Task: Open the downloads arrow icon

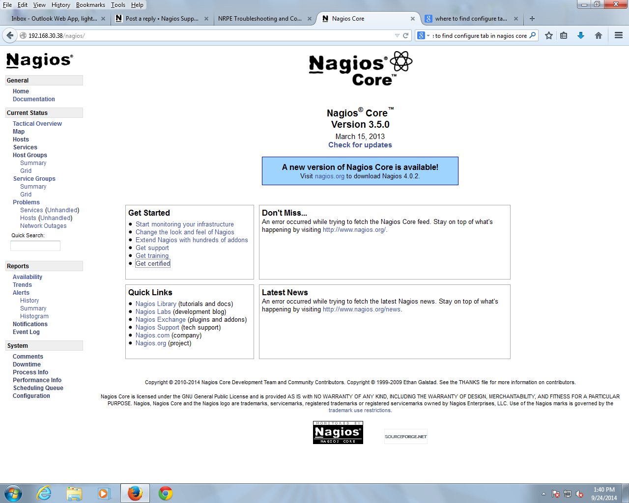Action: tap(581, 35)
